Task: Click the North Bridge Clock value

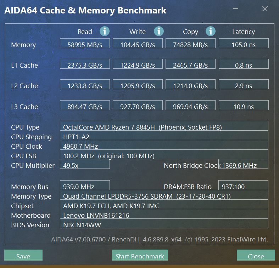Action: click(x=244, y=164)
